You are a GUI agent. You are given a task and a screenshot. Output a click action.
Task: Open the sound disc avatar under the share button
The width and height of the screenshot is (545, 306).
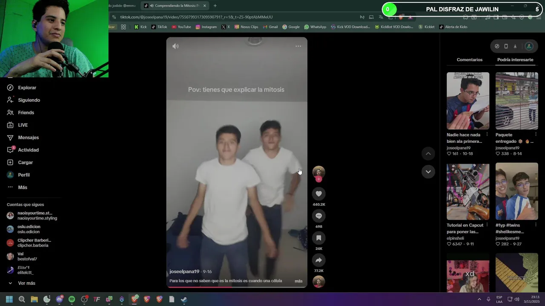(318, 282)
